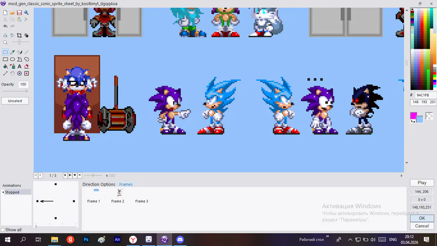This screenshot has height=246, width=437.
Task: Click the Flip vertically icon
Action: coord(12,35)
